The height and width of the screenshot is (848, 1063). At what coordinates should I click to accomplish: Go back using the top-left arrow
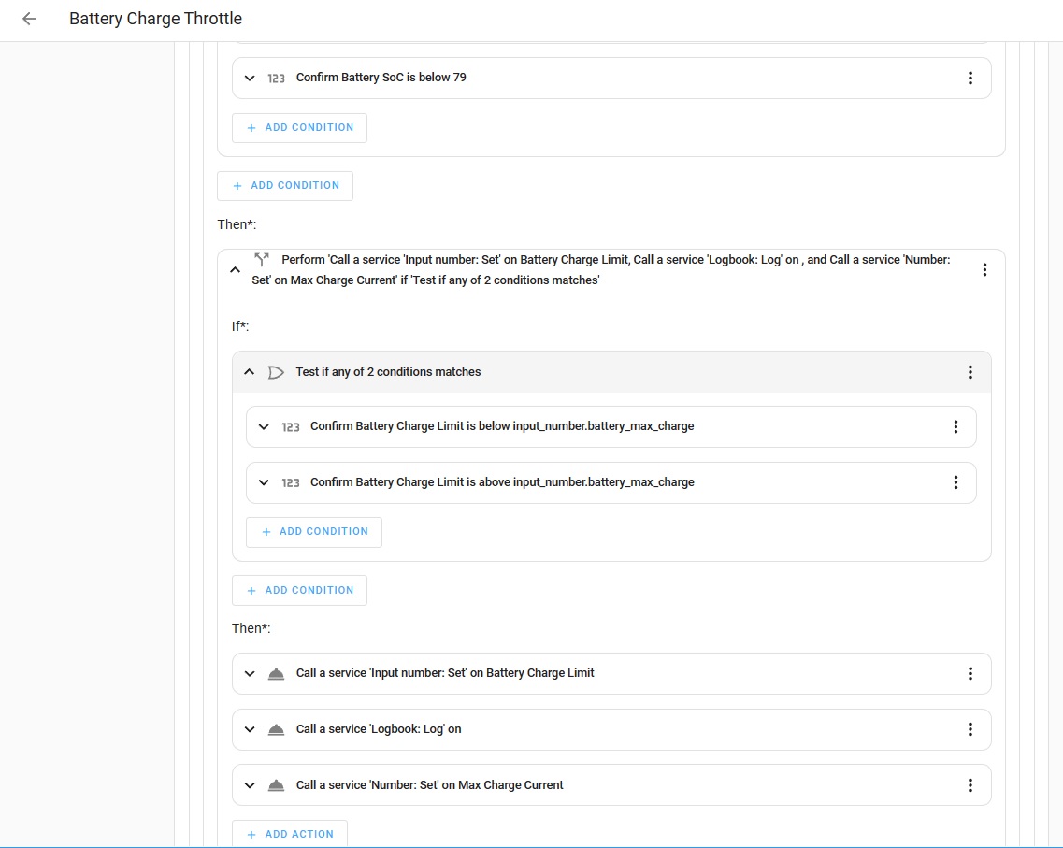pyautogui.click(x=29, y=19)
